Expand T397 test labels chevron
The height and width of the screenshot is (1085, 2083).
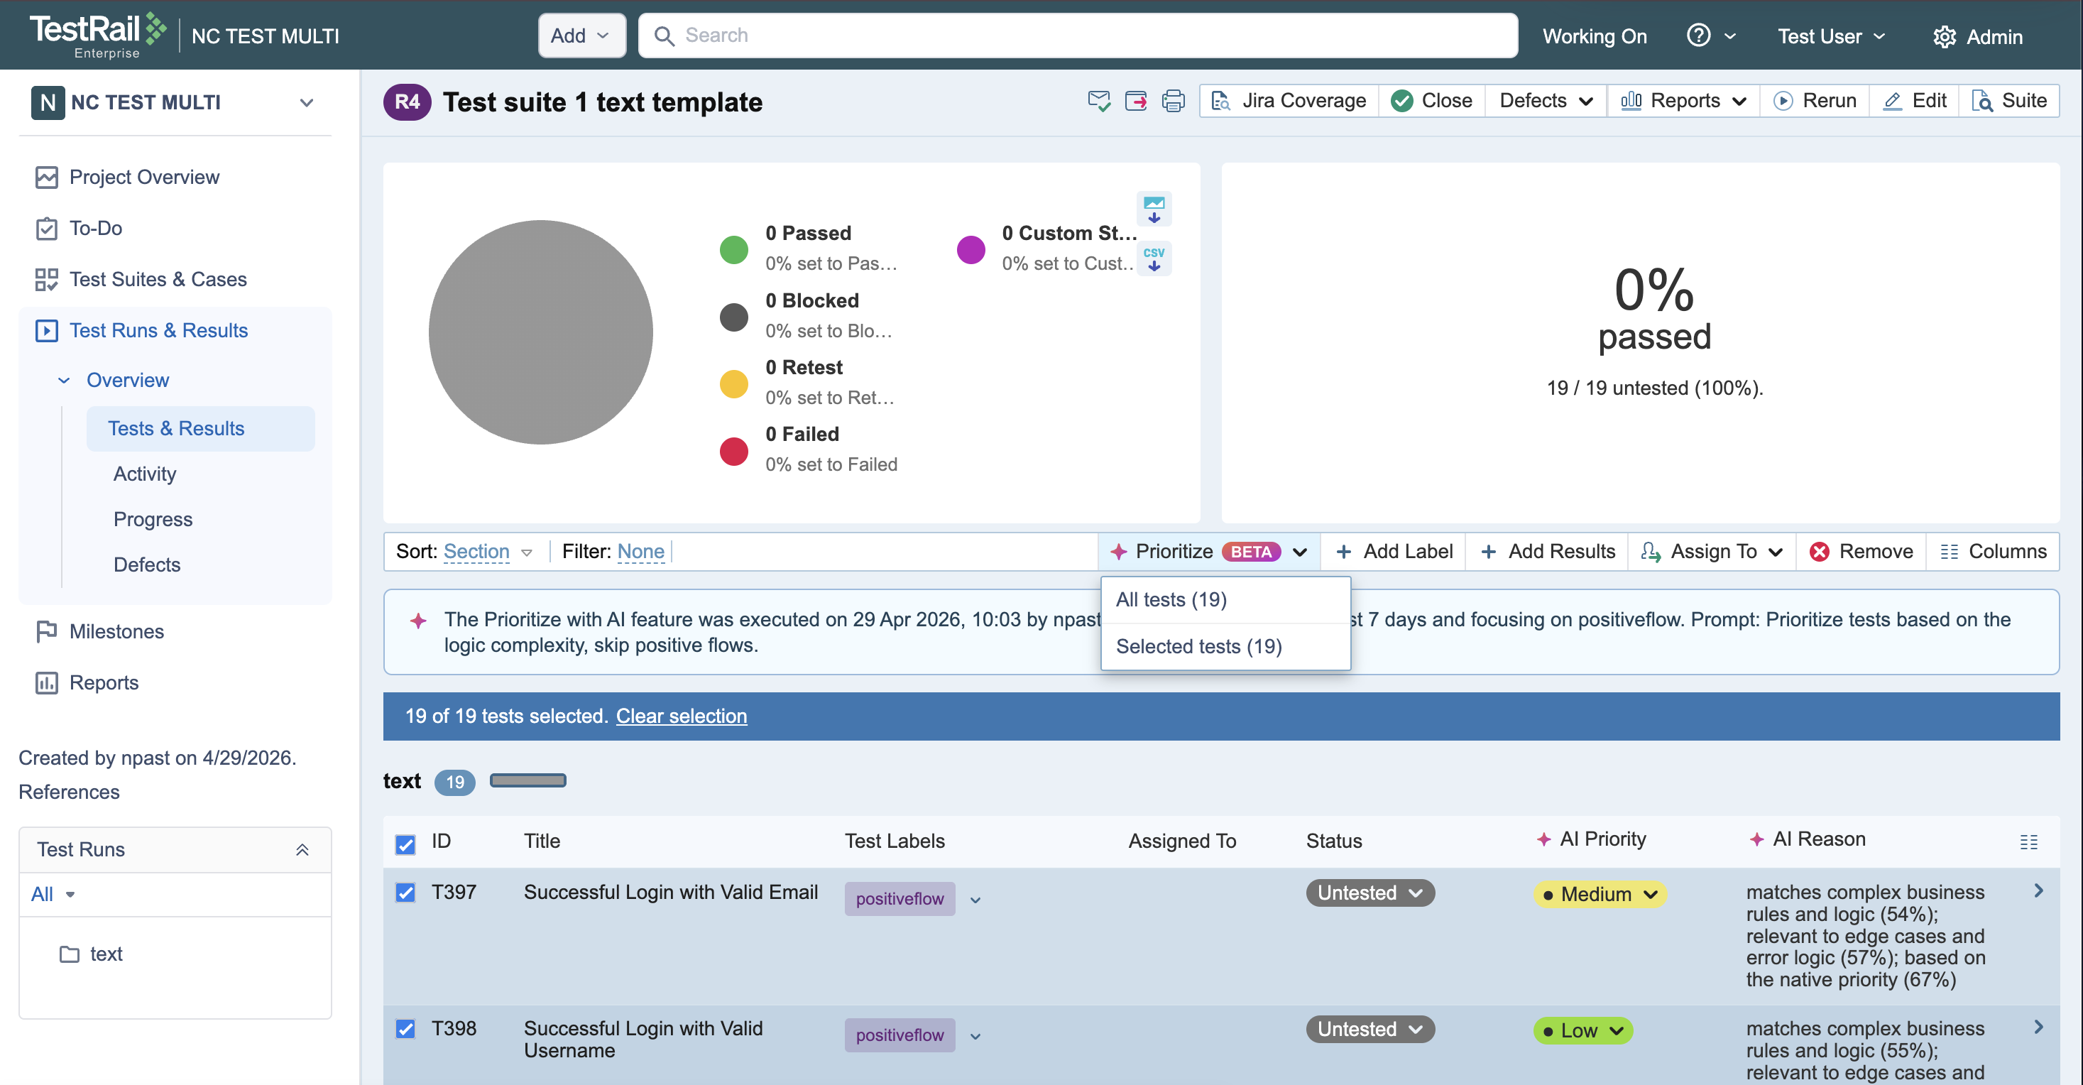(975, 900)
